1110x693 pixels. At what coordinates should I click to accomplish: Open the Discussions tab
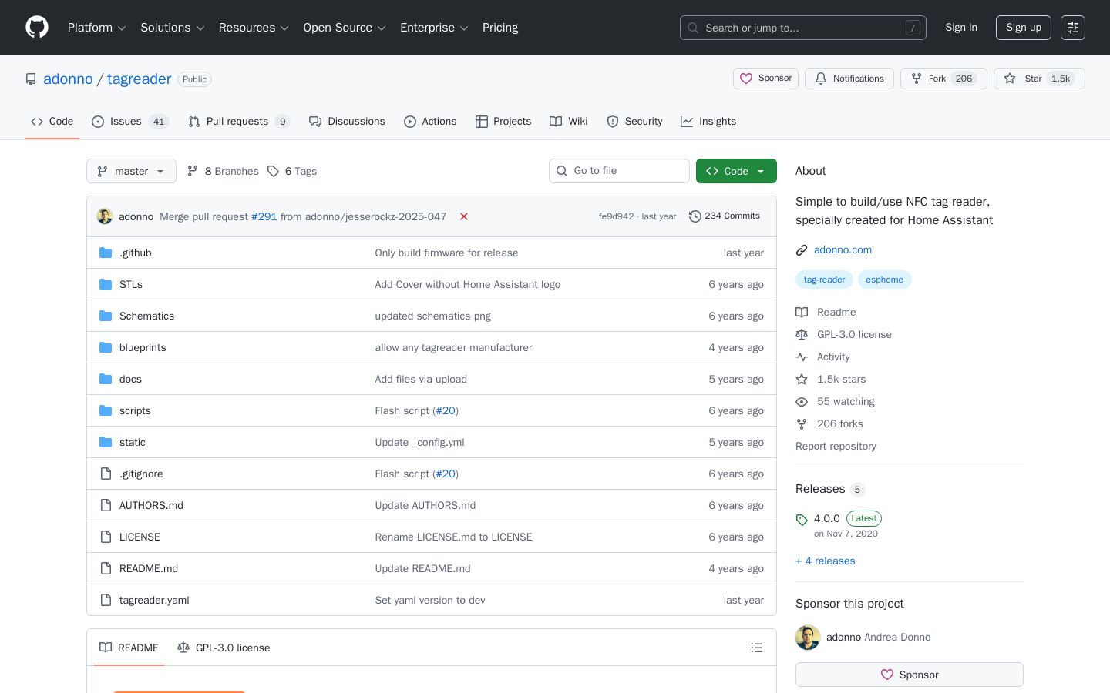[x=347, y=122]
